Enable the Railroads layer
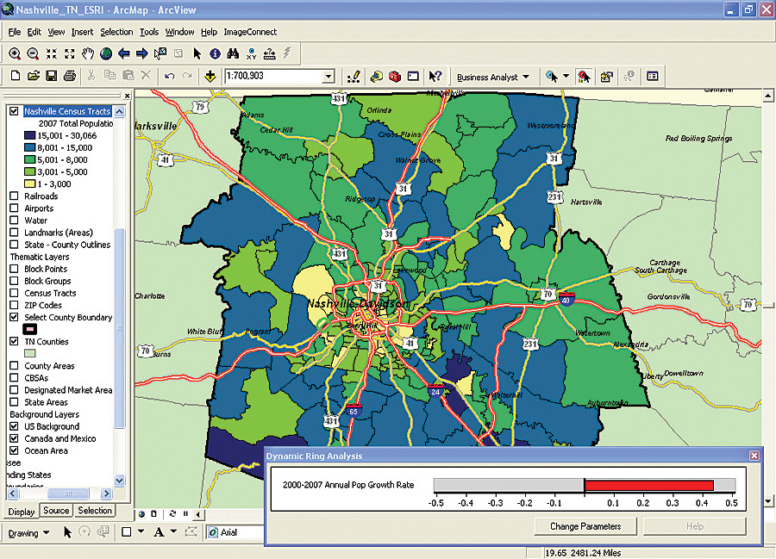Image resolution: width=776 pixels, height=559 pixels. click(x=14, y=196)
